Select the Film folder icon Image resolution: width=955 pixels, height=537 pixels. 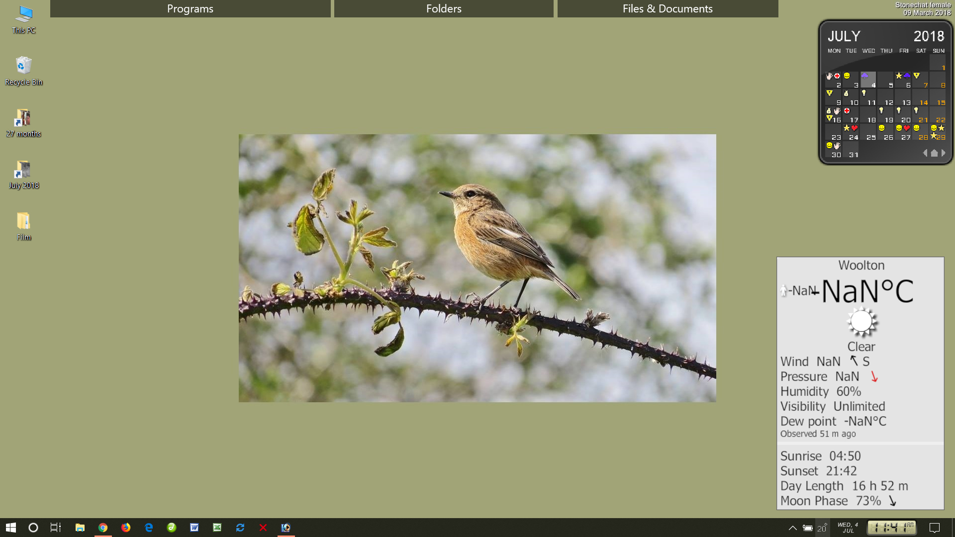tap(23, 226)
